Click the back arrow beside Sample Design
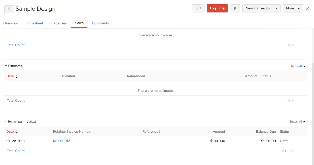Screen dimensions: 314x165 tap(9, 9)
